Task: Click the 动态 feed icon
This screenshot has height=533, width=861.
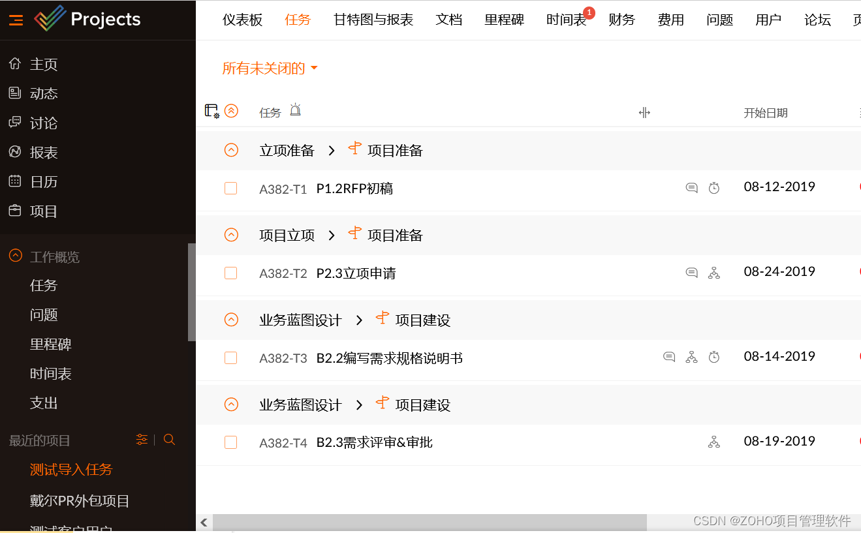Action: pyautogui.click(x=14, y=93)
